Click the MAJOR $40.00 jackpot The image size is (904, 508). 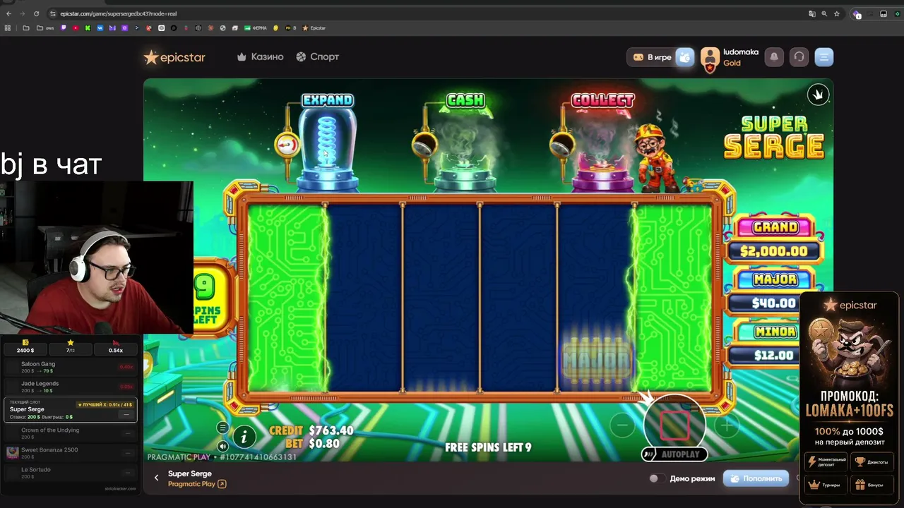(x=774, y=292)
